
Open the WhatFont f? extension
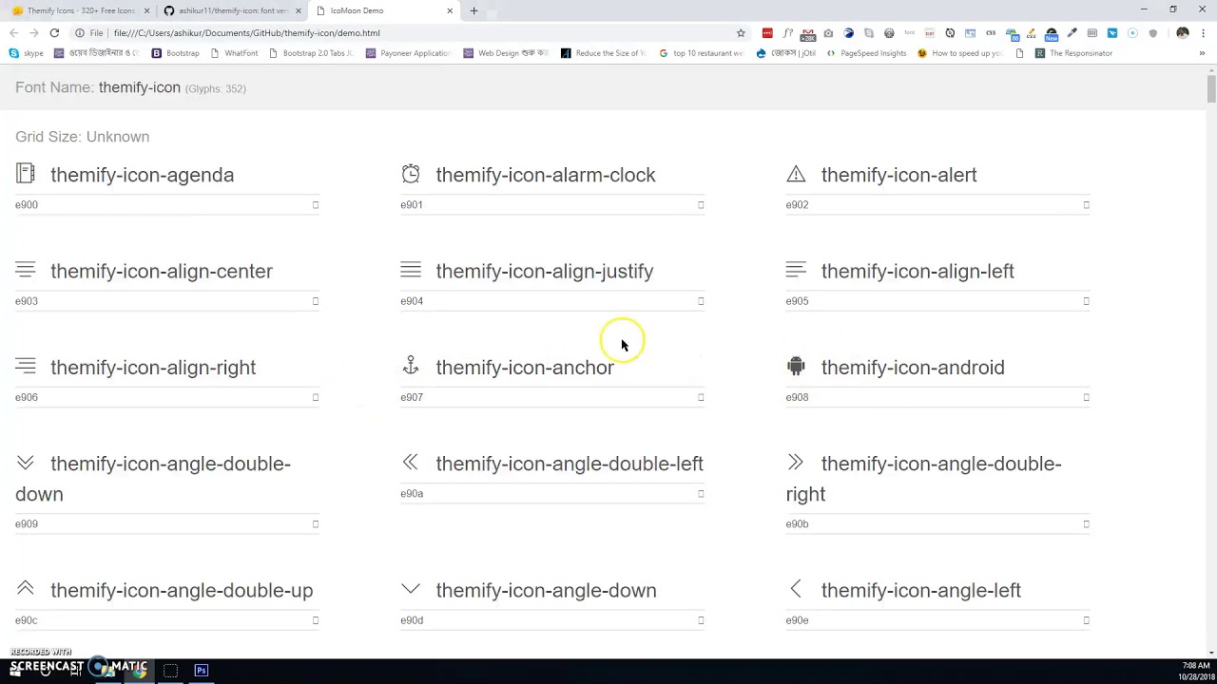(x=788, y=33)
